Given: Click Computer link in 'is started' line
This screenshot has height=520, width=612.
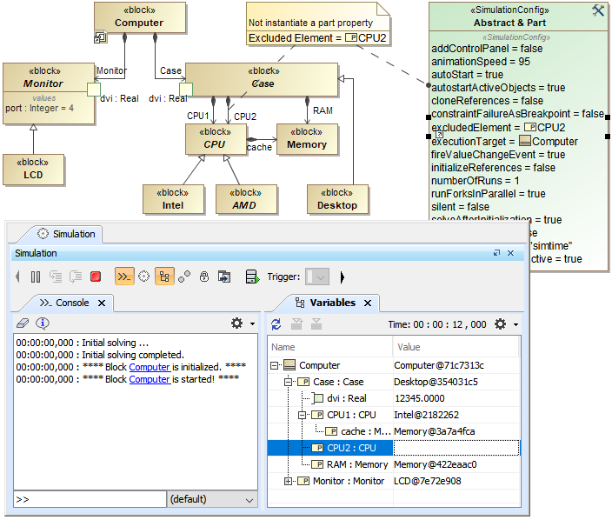Looking at the screenshot, I should click(150, 379).
